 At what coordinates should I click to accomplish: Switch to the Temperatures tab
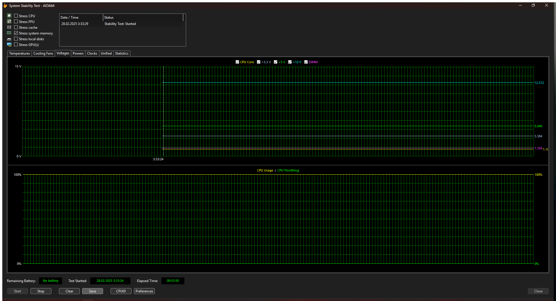click(x=20, y=53)
